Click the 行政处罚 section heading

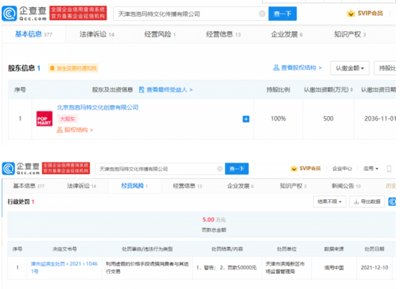(x=18, y=202)
